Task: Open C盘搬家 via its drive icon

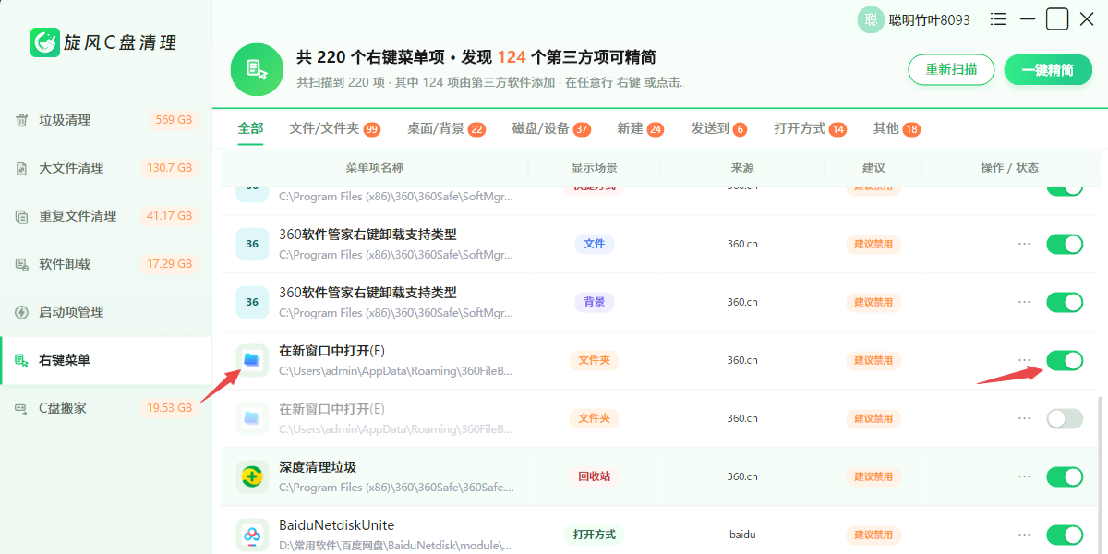Action: pos(21,408)
